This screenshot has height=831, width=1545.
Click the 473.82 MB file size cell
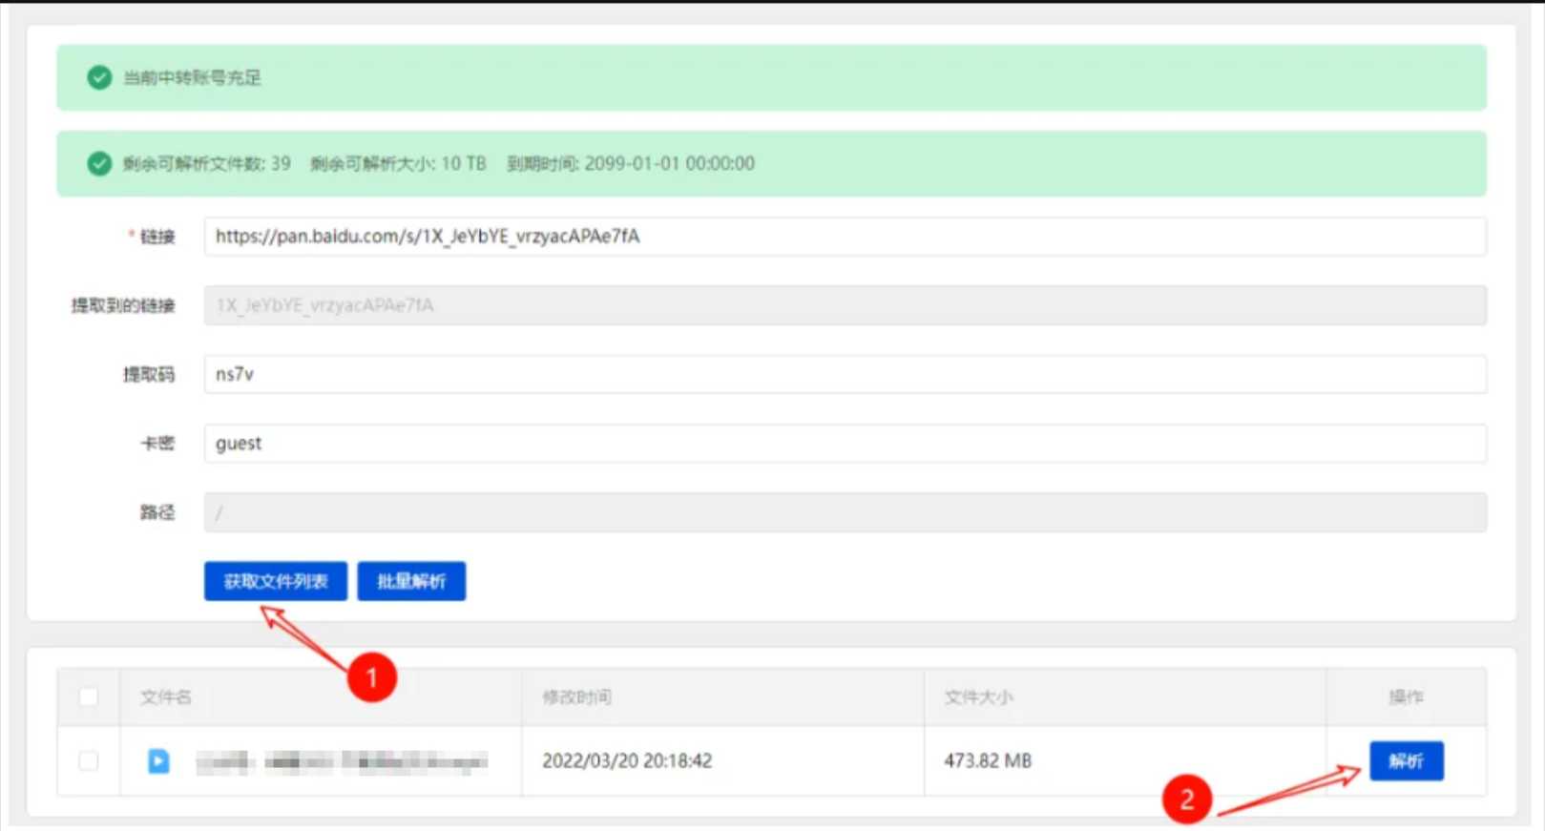[988, 760]
